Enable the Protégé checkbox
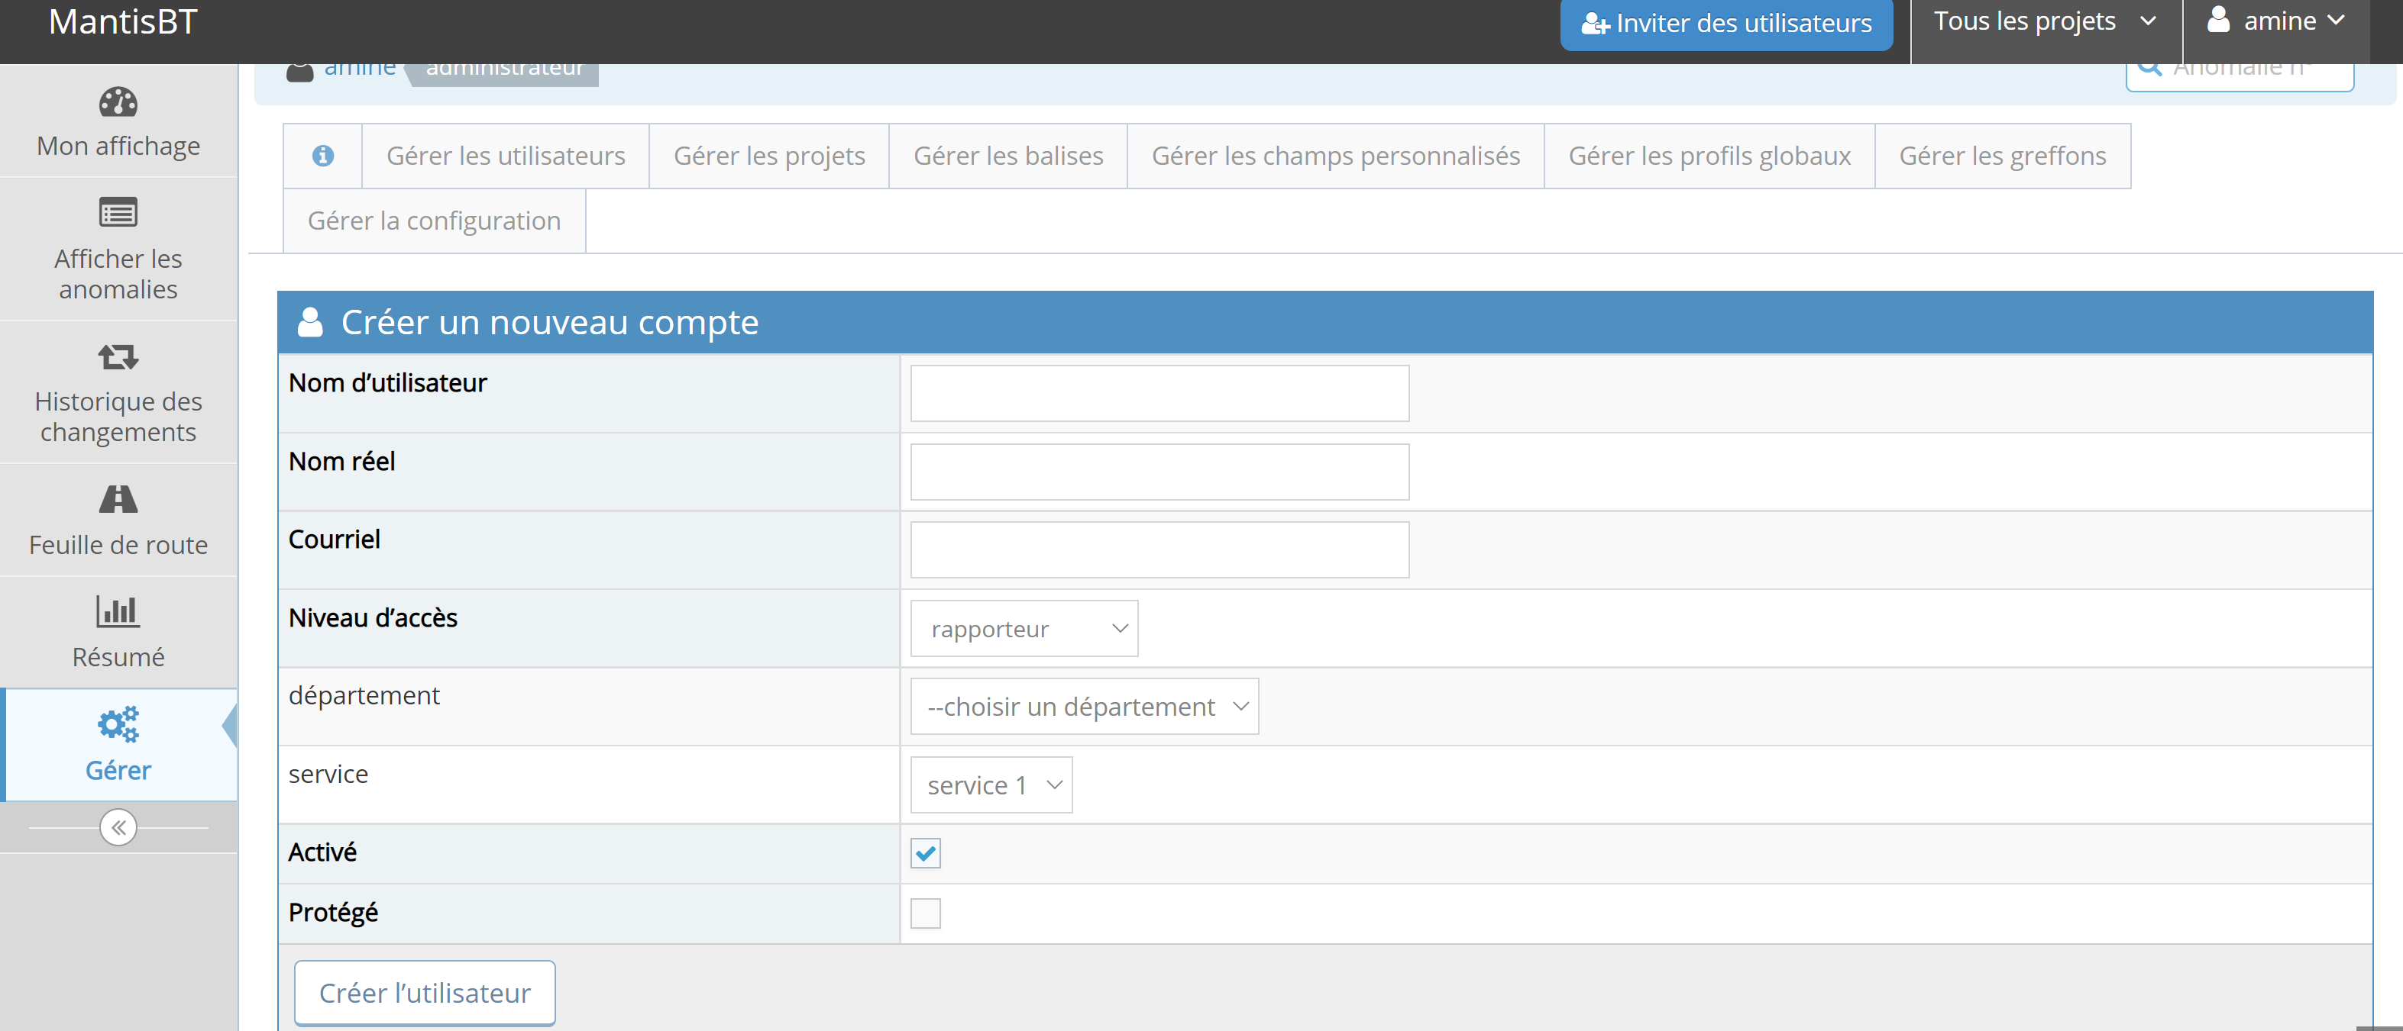 pyautogui.click(x=926, y=913)
